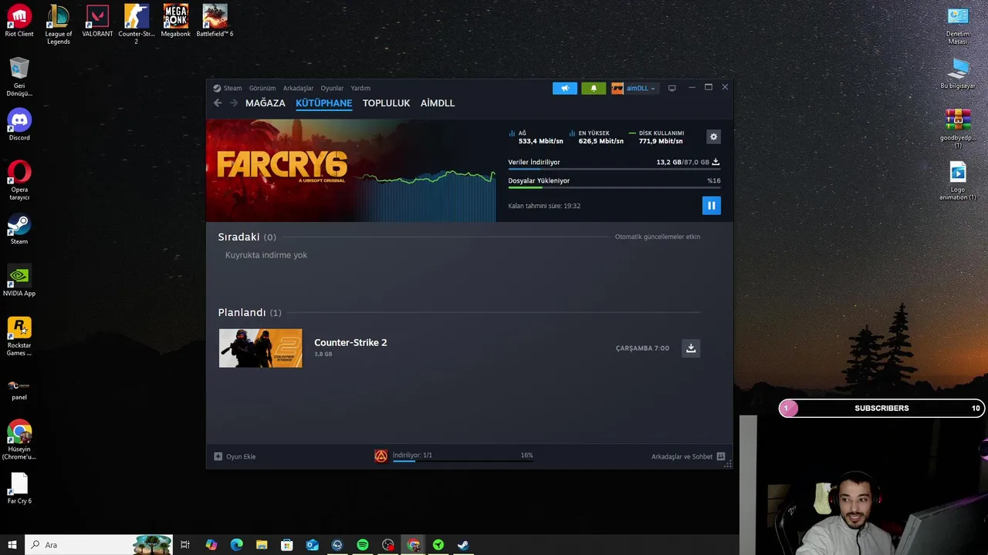Click the Far Cry 6 banner logo
Image resolution: width=988 pixels, height=555 pixels.
point(282,166)
